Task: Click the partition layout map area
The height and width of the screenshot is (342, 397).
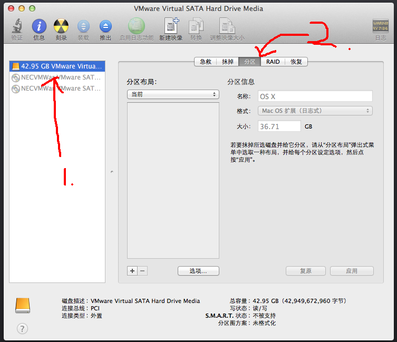Action: pyautogui.click(x=173, y=181)
